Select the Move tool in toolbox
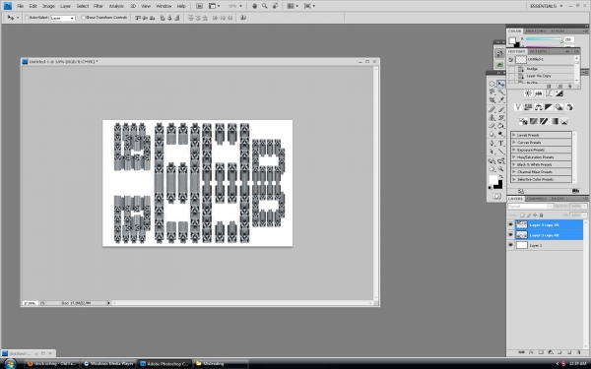Image resolution: width=591 pixels, height=369 pixels. pos(501,84)
